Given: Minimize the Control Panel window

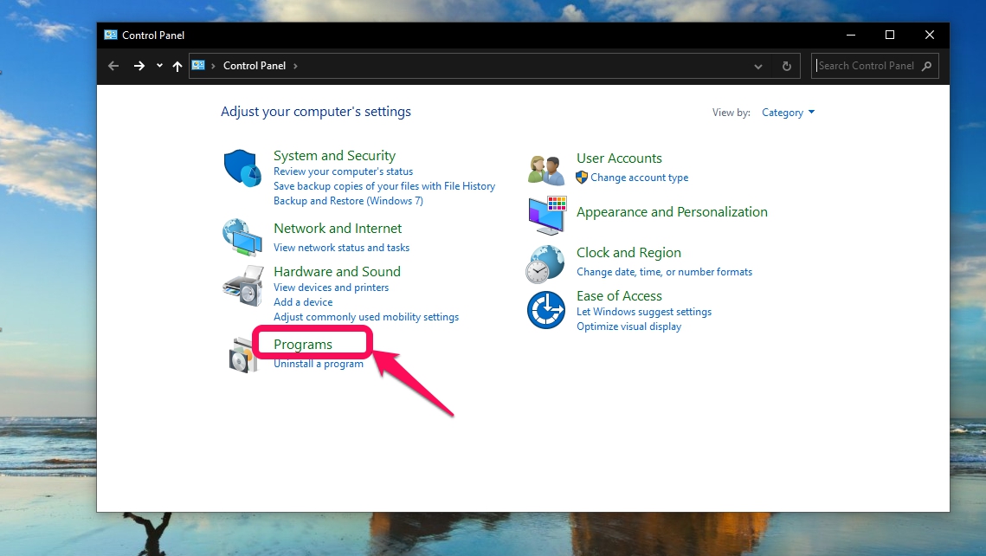Looking at the screenshot, I should pyautogui.click(x=851, y=36).
